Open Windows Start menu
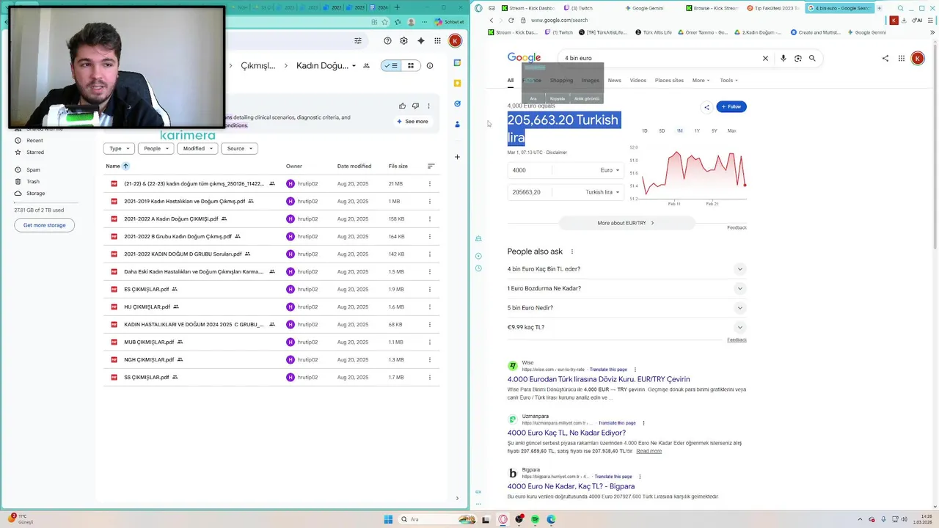Image resolution: width=939 pixels, height=528 pixels. click(388, 519)
